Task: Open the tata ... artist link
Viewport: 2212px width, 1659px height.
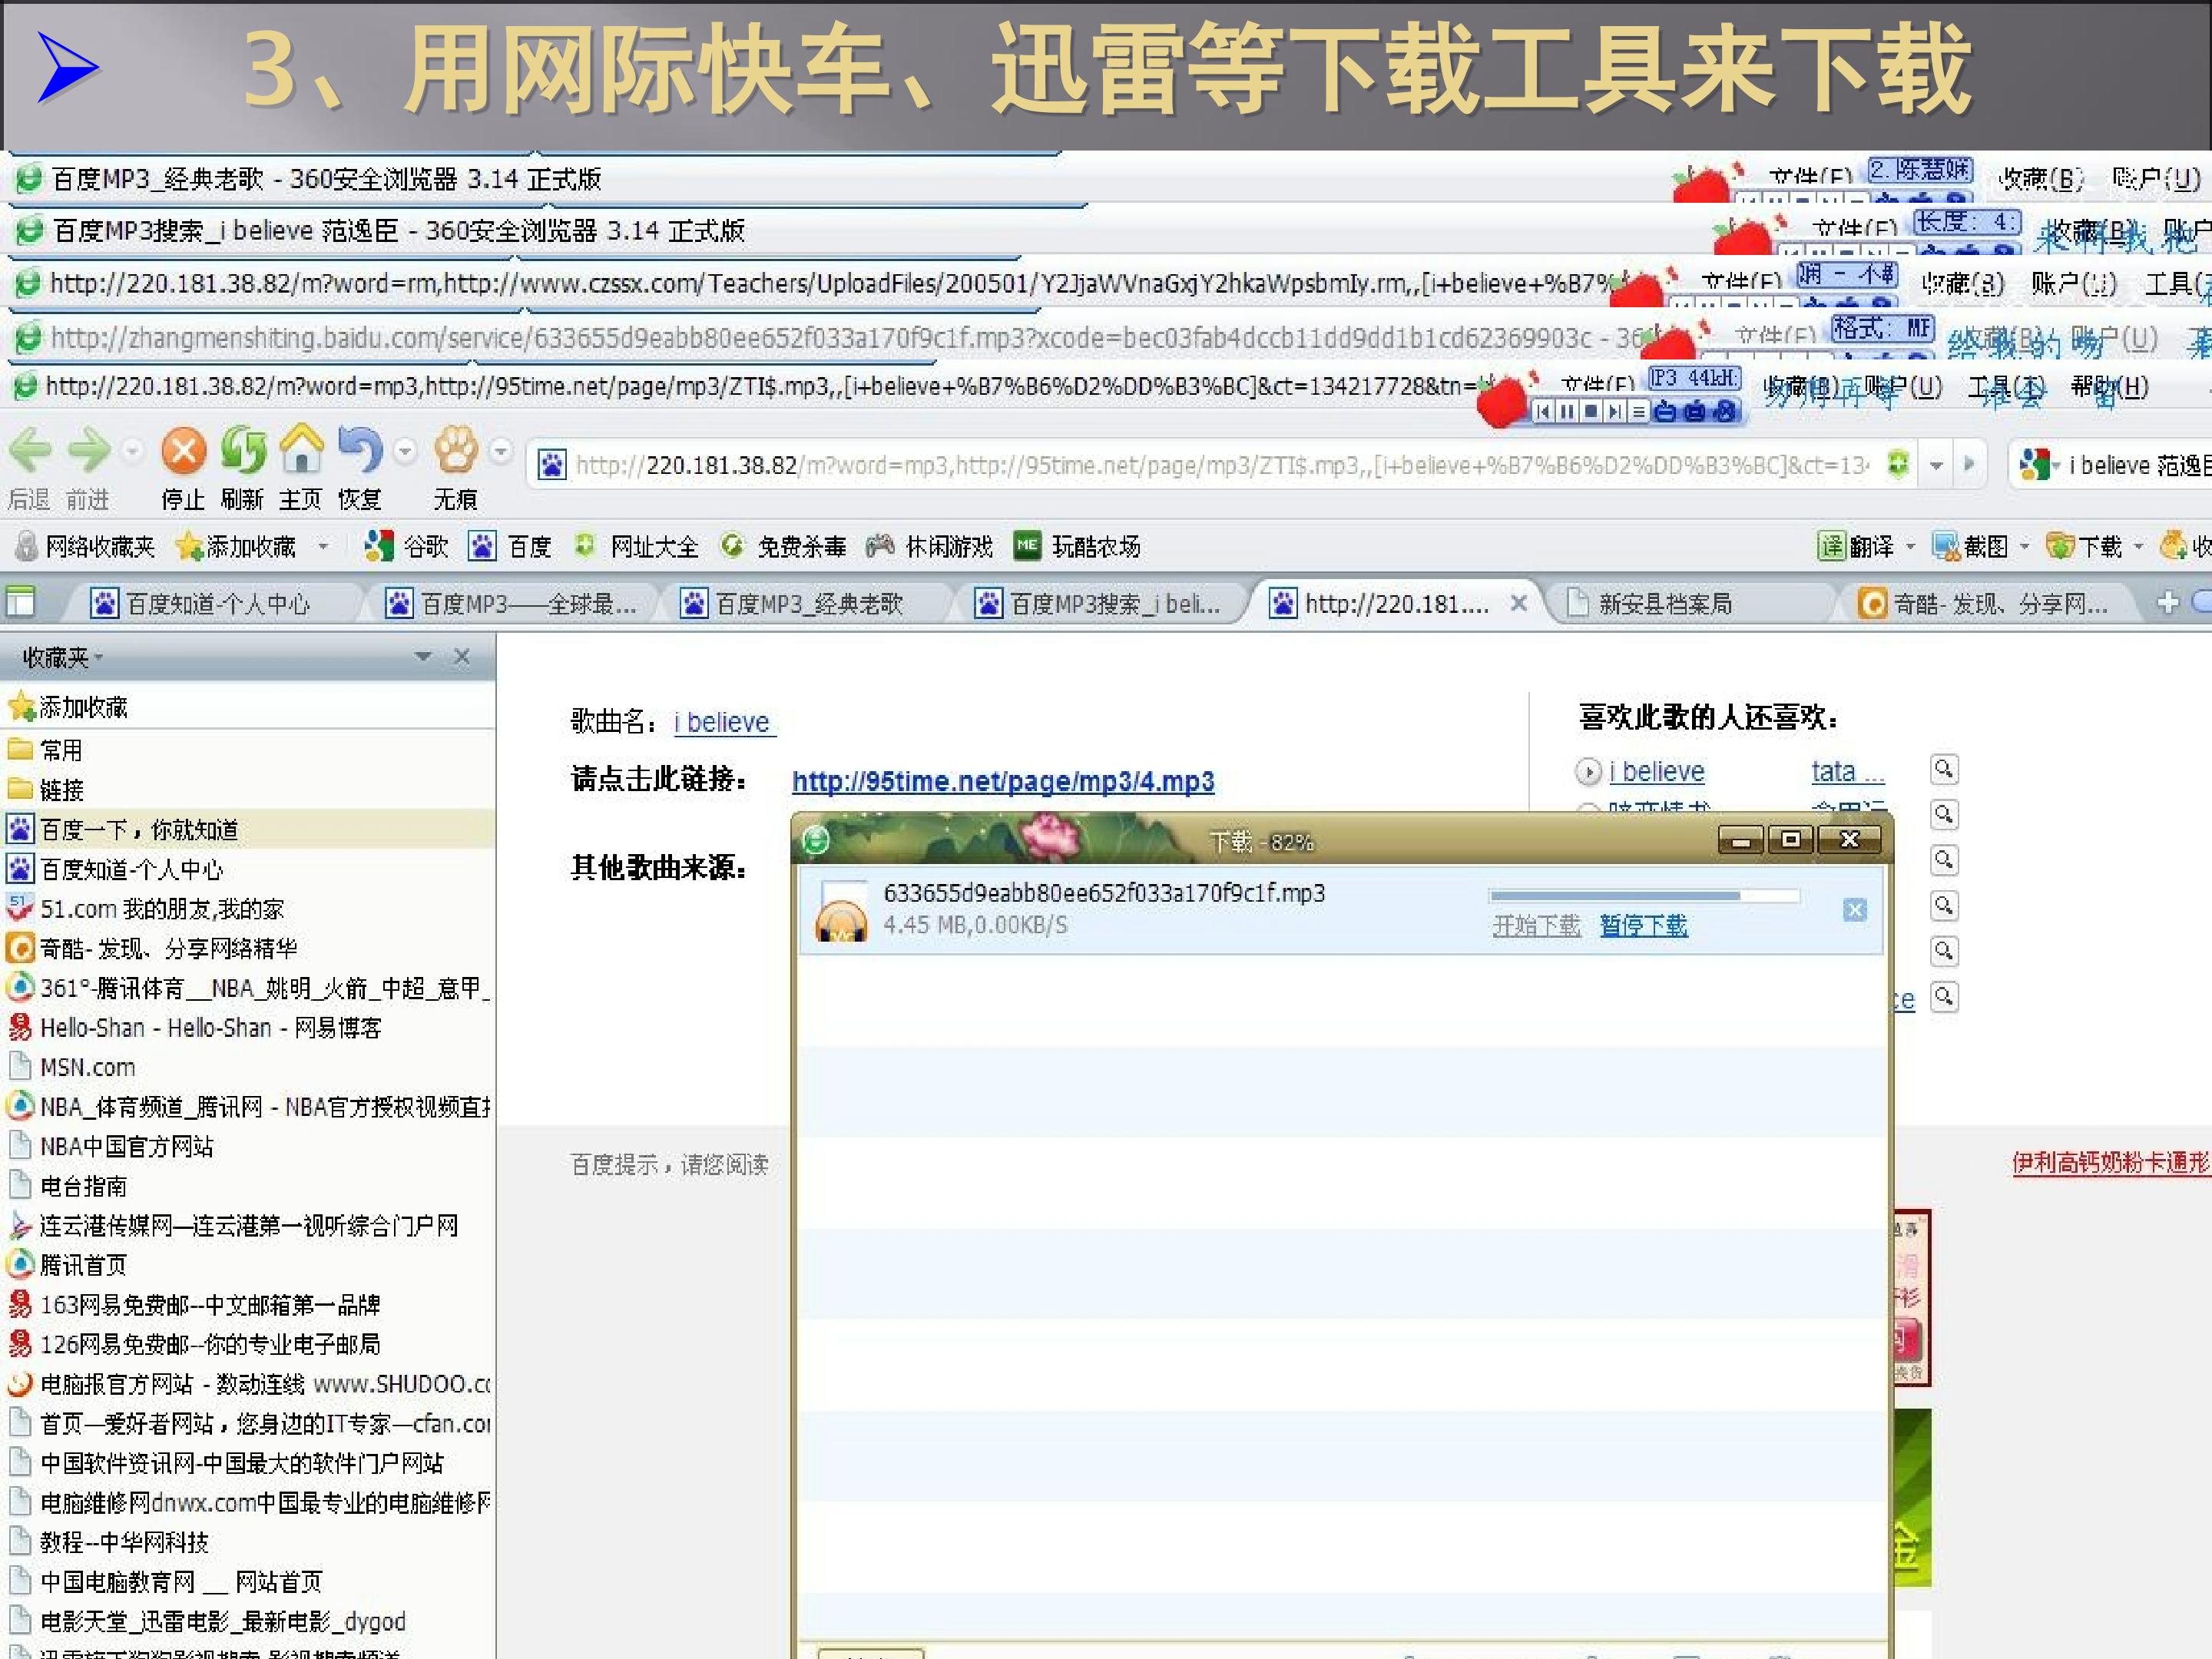Action: 1847,772
